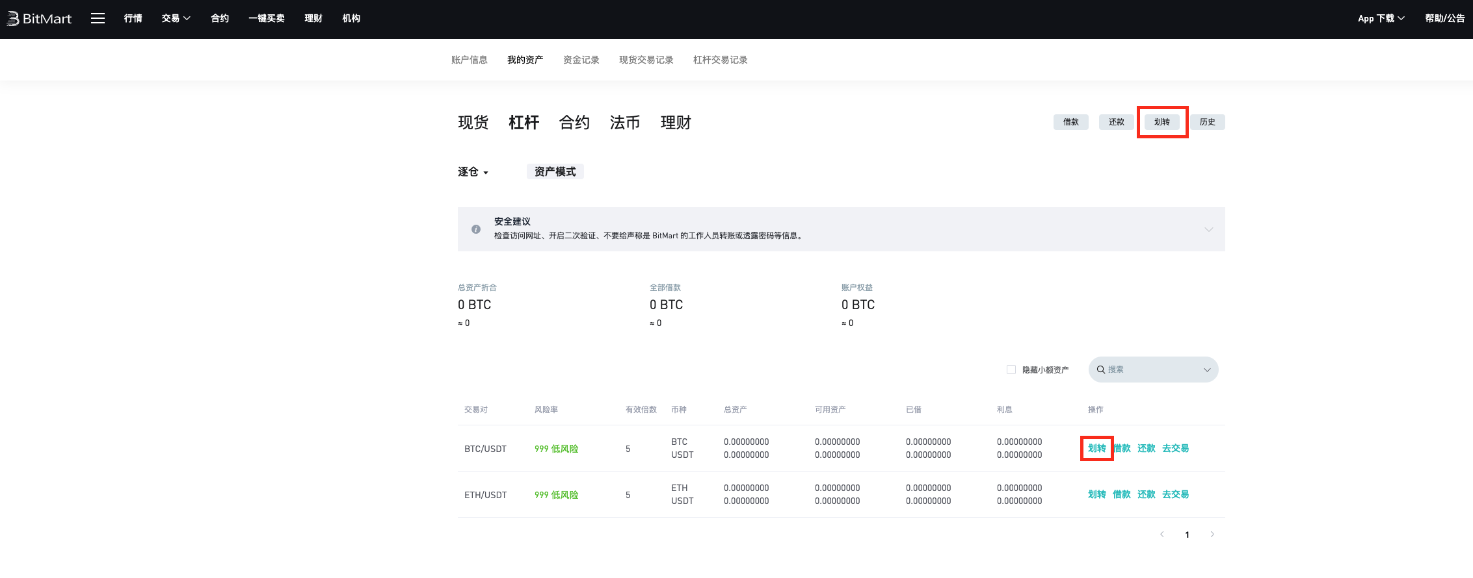Click the security advice info icon
Screen dimensions: 1473x578
click(476, 229)
